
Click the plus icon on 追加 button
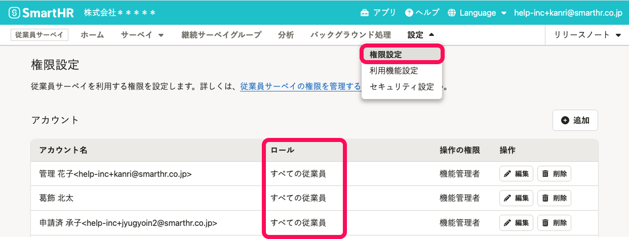[x=565, y=121]
